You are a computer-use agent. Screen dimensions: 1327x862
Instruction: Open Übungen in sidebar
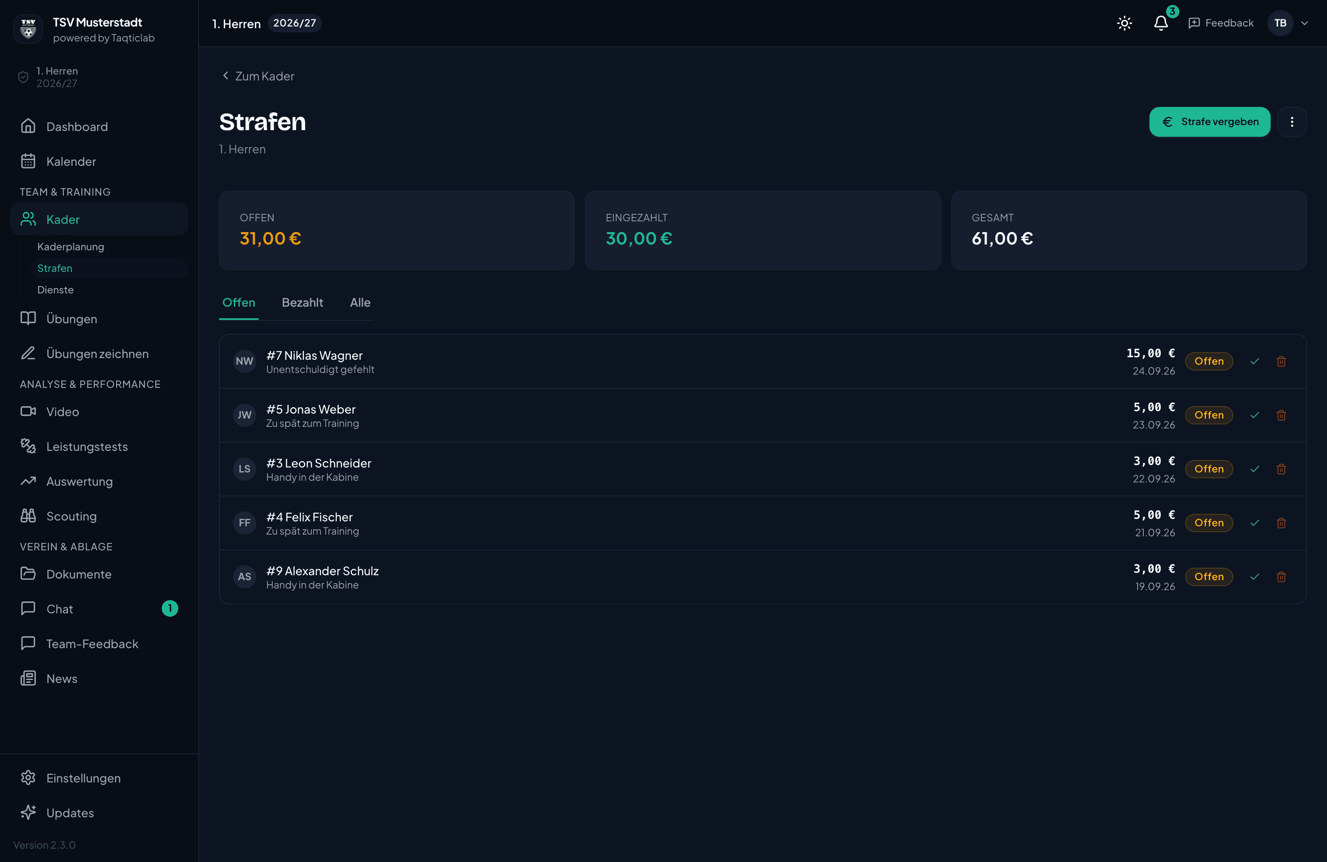pyautogui.click(x=99, y=319)
